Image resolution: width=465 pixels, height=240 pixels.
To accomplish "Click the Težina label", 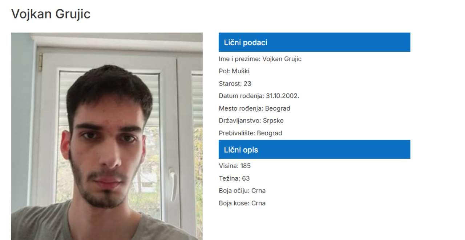I will 229,178.
